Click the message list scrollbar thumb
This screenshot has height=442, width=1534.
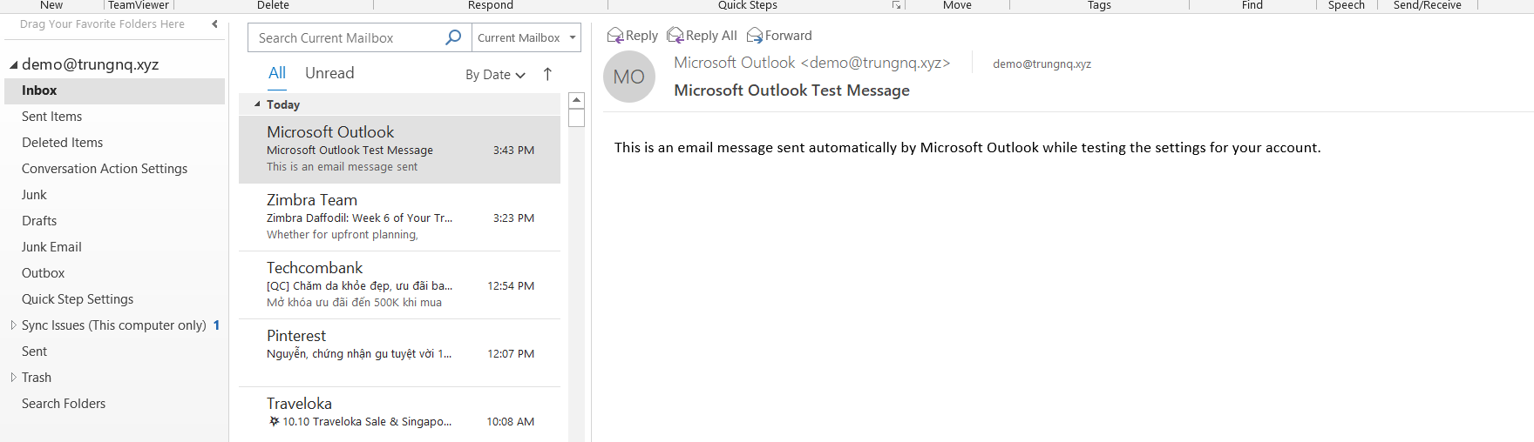576,117
